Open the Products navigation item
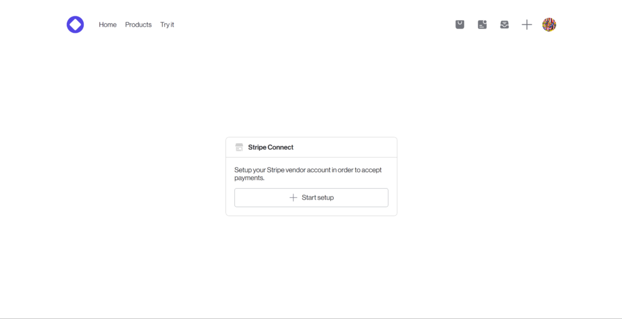Screen dimensions: 622x319 click(x=138, y=25)
